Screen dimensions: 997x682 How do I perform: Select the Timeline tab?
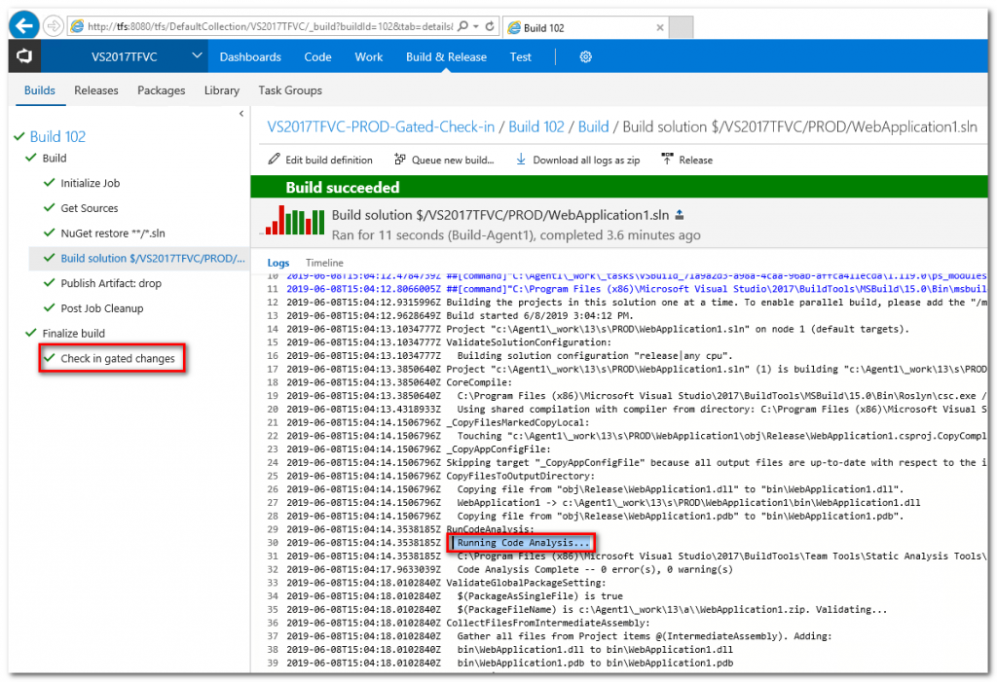(324, 263)
